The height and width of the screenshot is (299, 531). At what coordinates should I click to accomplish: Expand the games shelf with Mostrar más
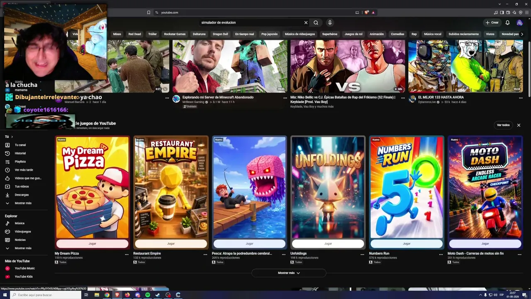click(289, 273)
